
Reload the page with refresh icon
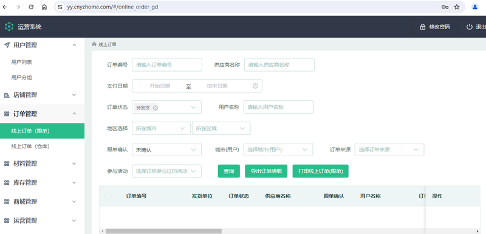(x=31, y=7)
